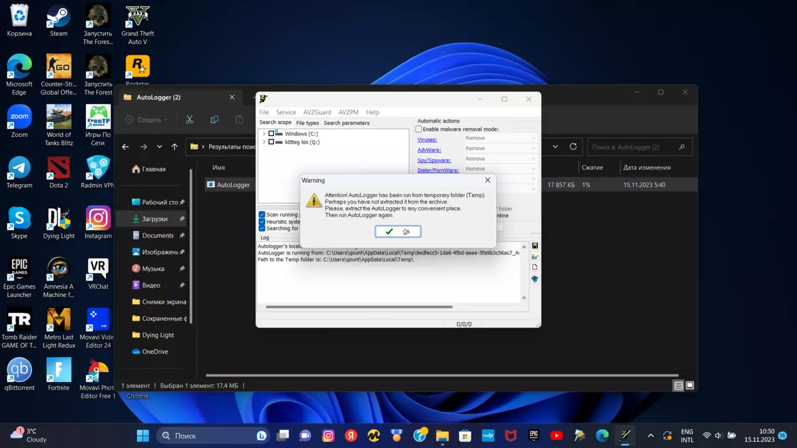Click the Viruses link
797x448 pixels.
[x=427, y=139]
